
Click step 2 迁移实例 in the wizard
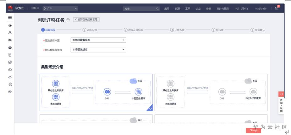coord(90,30)
